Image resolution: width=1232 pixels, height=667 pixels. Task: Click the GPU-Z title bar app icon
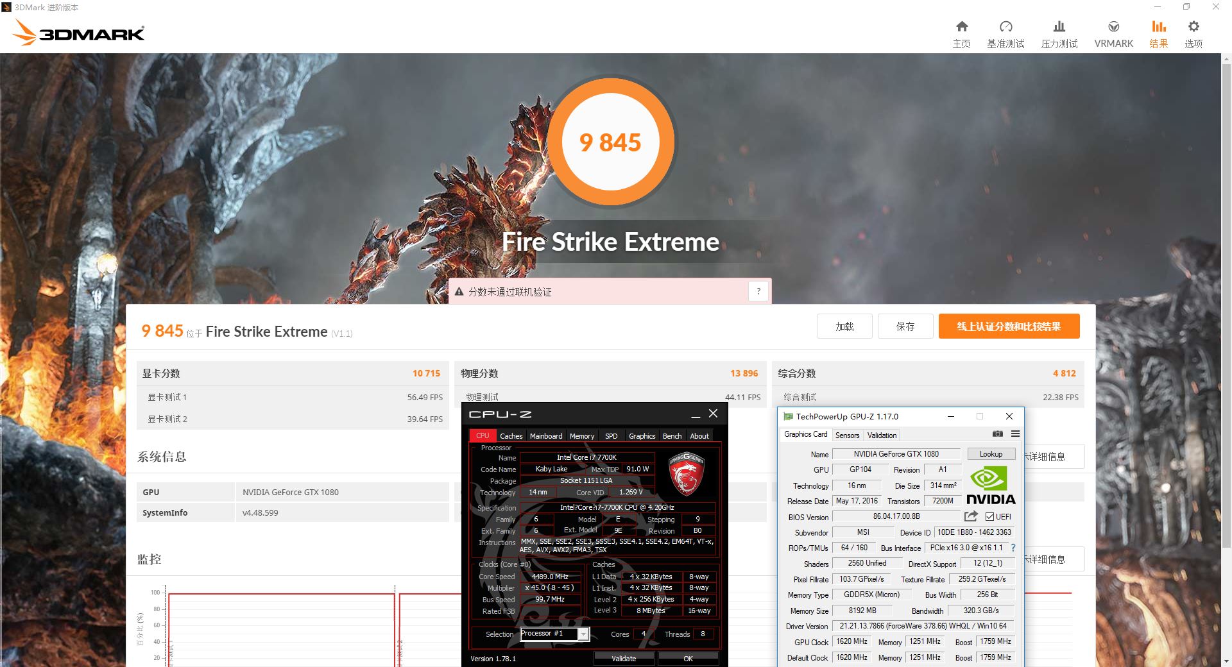788,416
